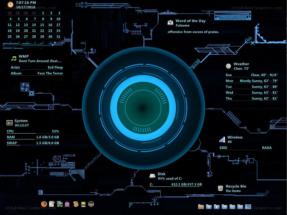This screenshot has width=287, height=215.
Task: Click the Disk widget title
Action: (x=161, y=174)
